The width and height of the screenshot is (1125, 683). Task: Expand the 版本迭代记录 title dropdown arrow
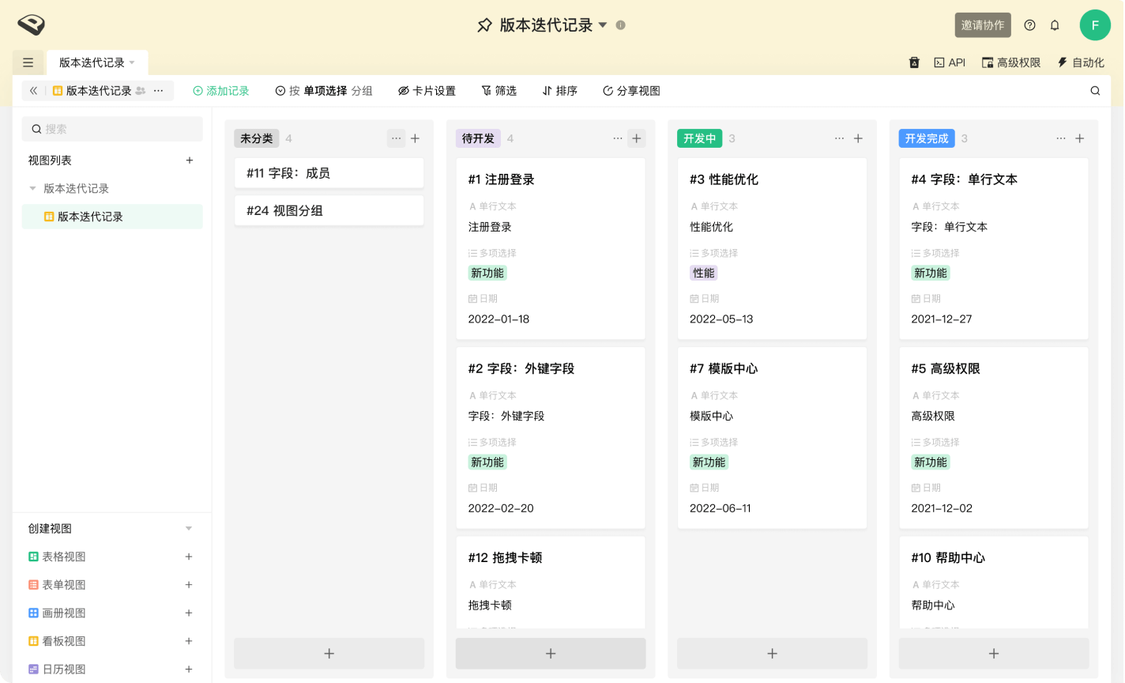(603, 25)
